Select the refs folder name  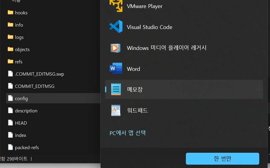point(19,62)
